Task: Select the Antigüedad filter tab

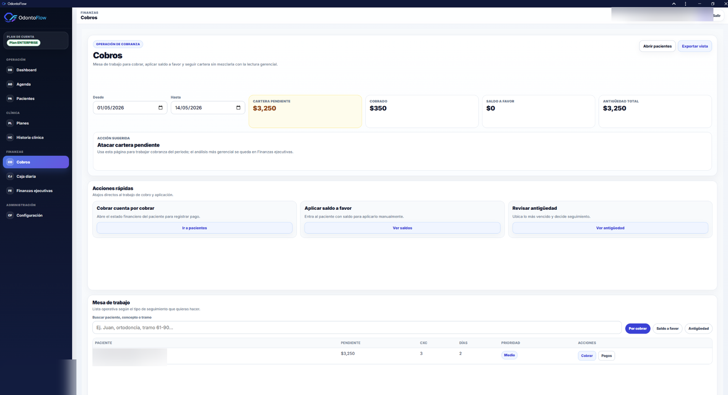Action: tap(698, 329)
